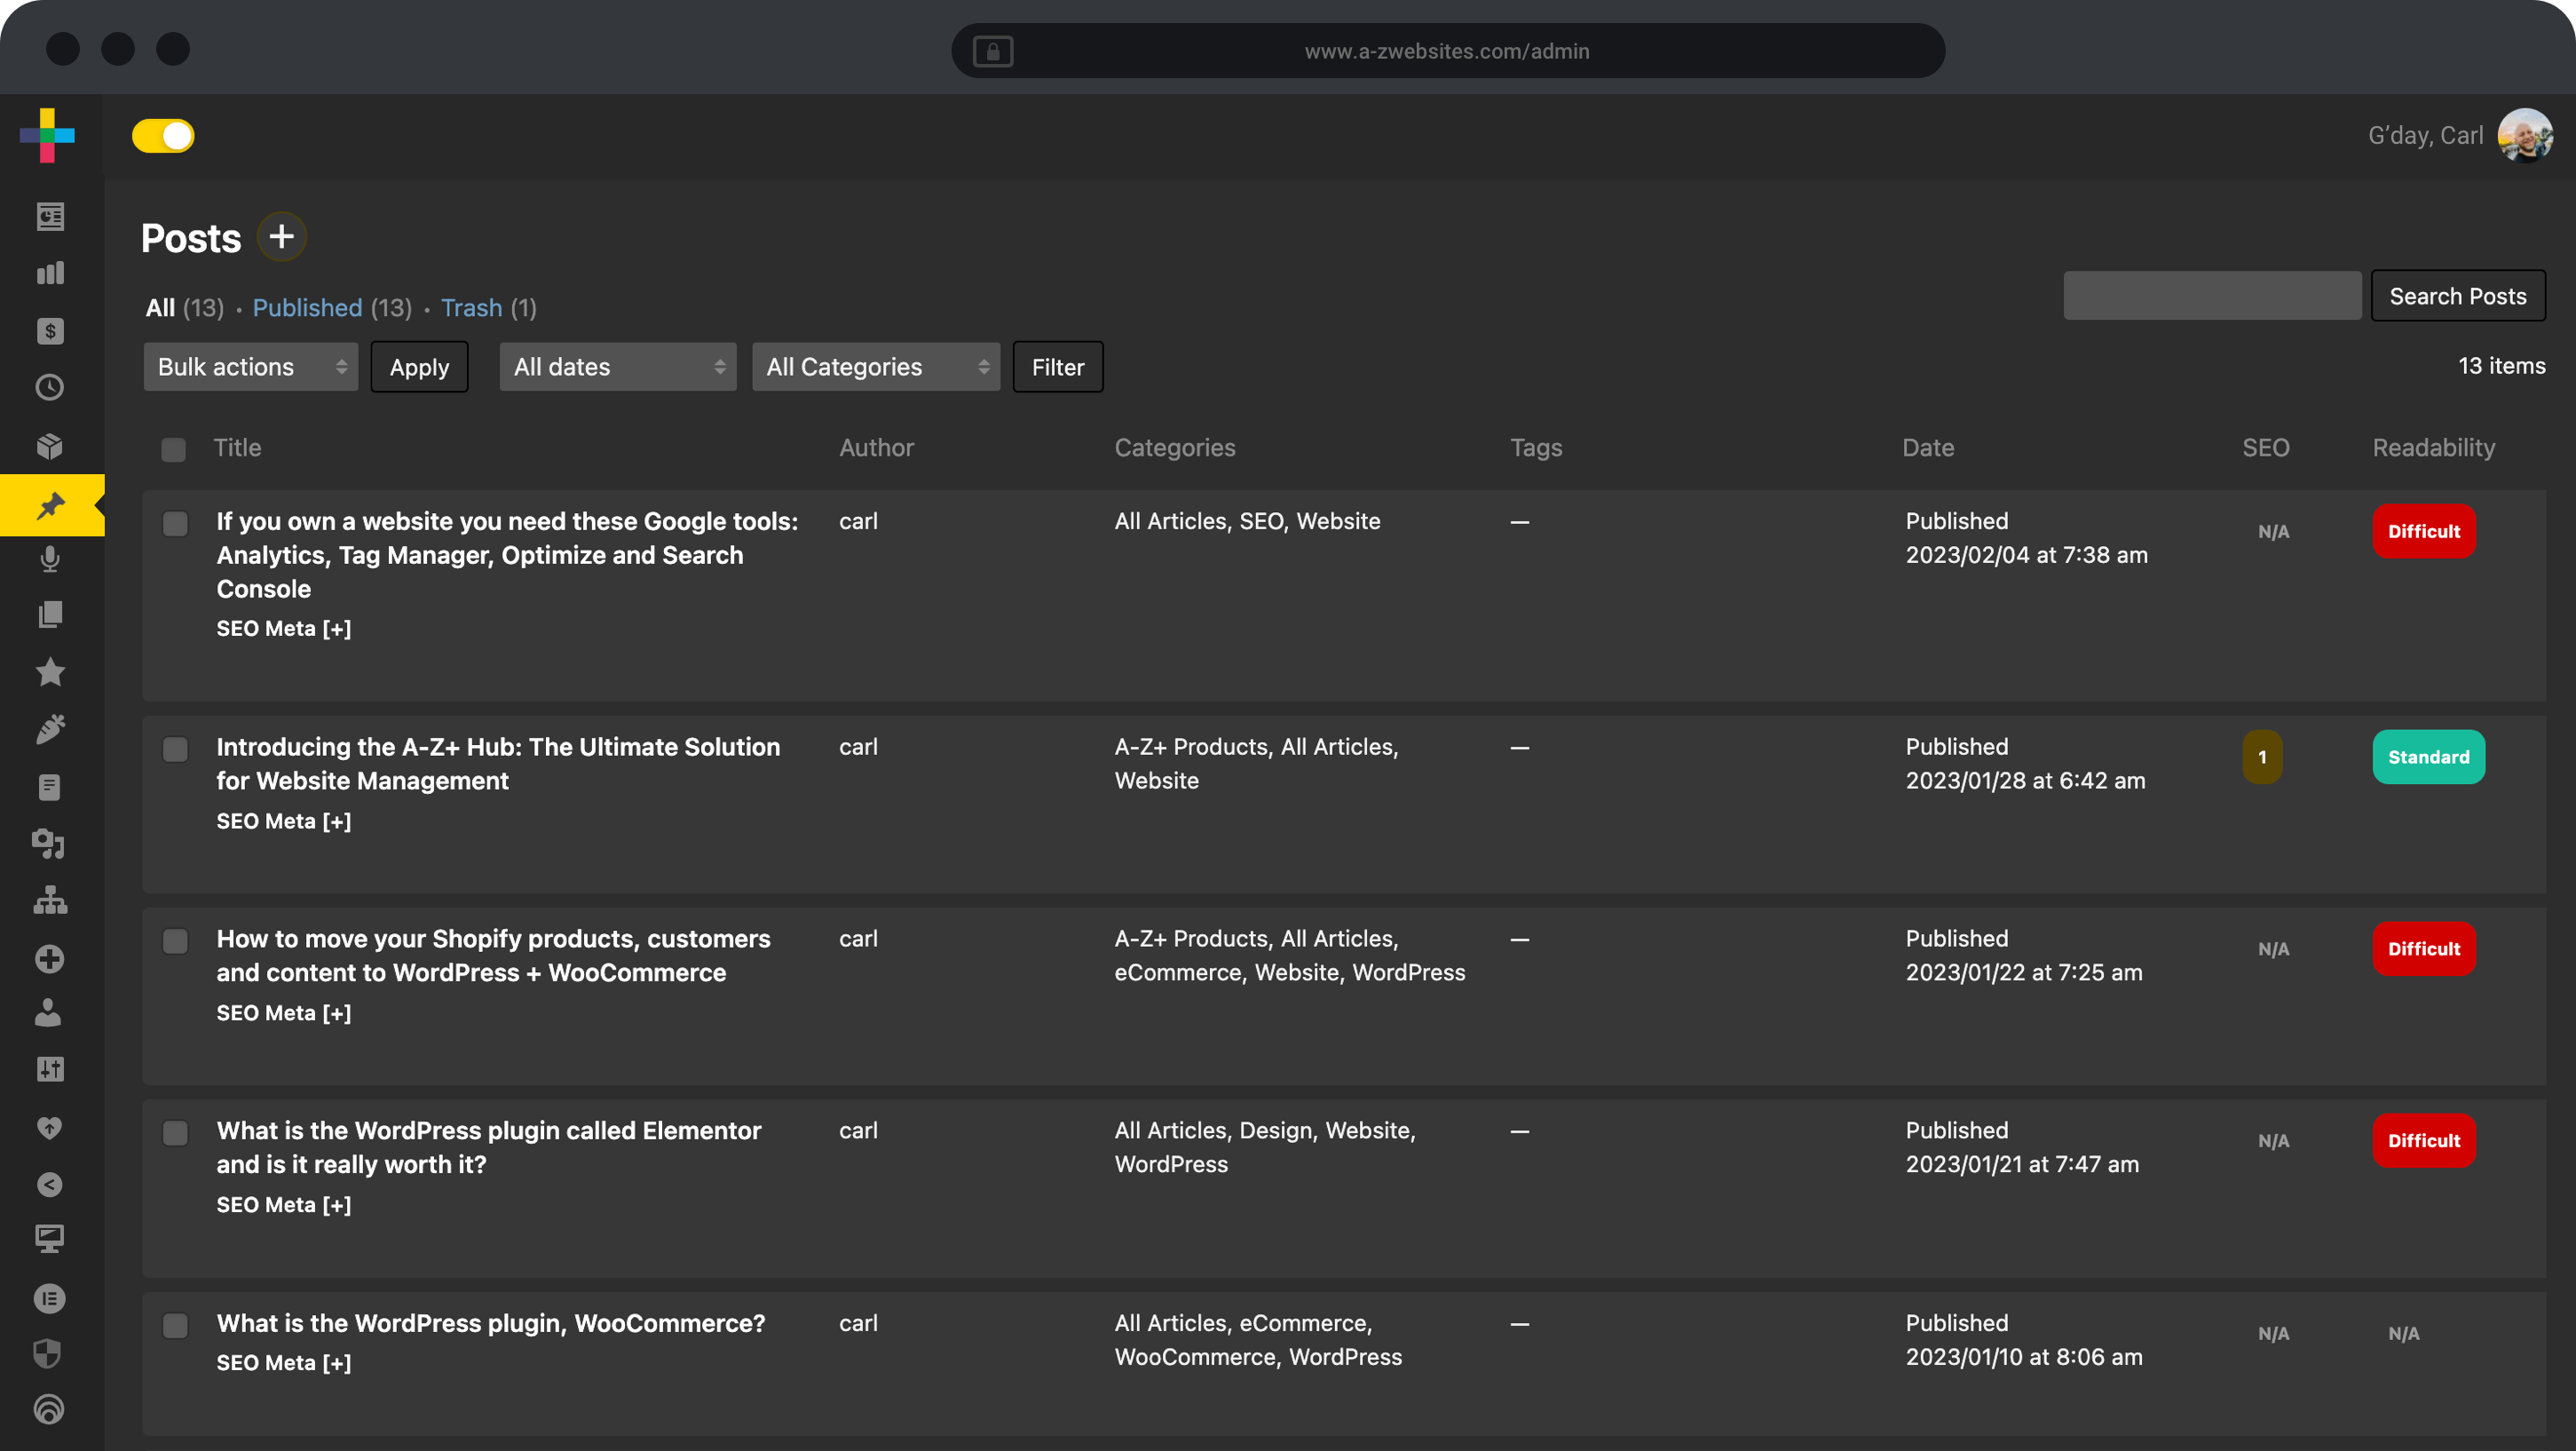This screenshot has width=2576, height=1451.
Task: Open the star sidebar icon
Action: [x=50, y=671]
